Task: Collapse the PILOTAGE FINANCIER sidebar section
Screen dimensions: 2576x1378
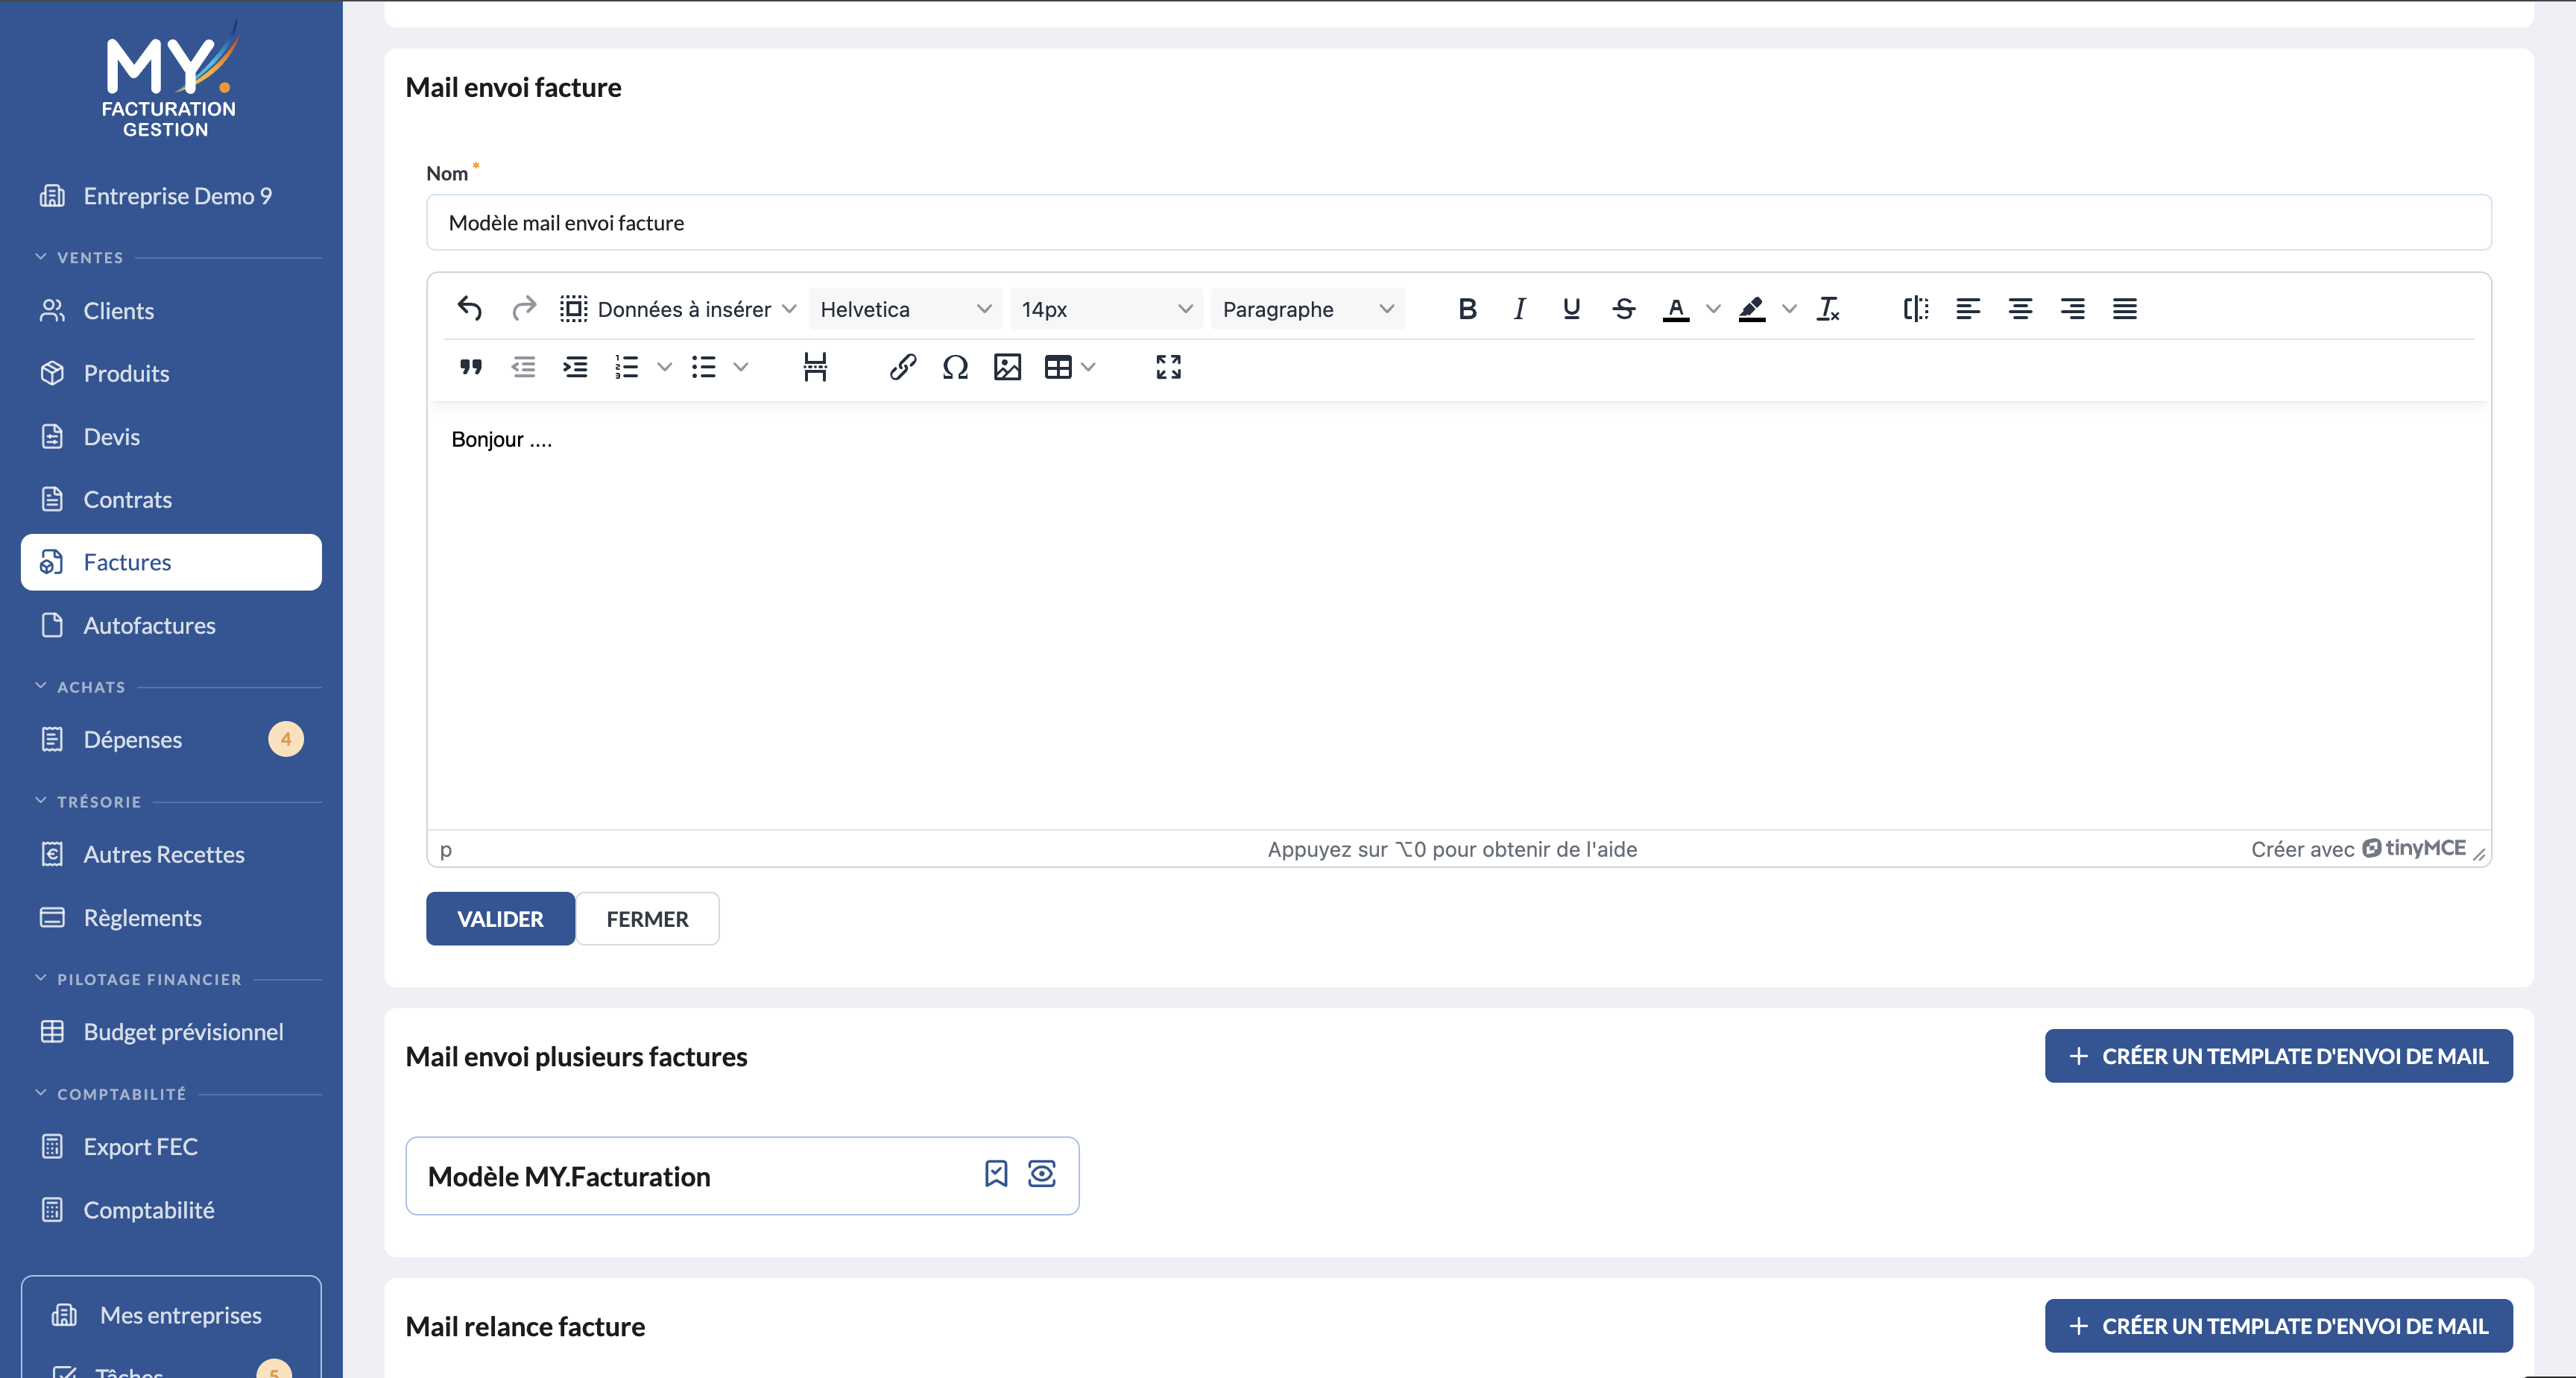Action: point(138,979)
